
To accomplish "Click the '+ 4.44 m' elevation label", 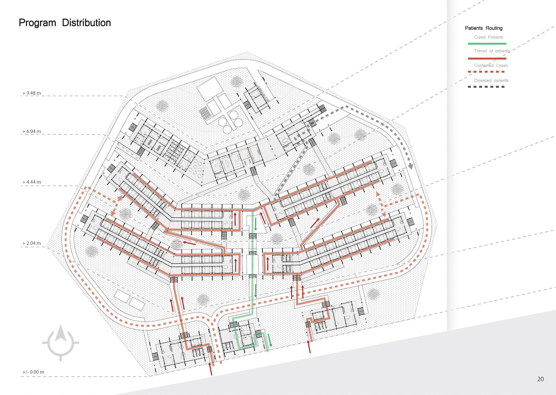I will 32,182.
